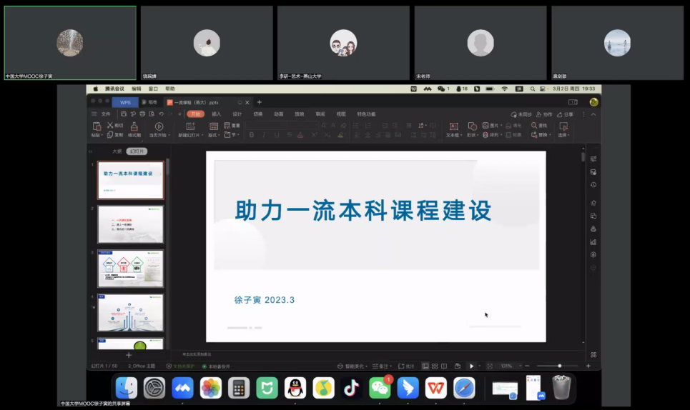Switch to the Outline (大纲) view toggle
Image resolution: width=690 pixels, height=410 pixels.
117,151
